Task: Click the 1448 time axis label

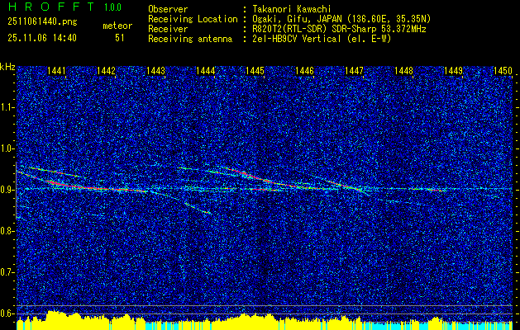Action: pos(404,70)
